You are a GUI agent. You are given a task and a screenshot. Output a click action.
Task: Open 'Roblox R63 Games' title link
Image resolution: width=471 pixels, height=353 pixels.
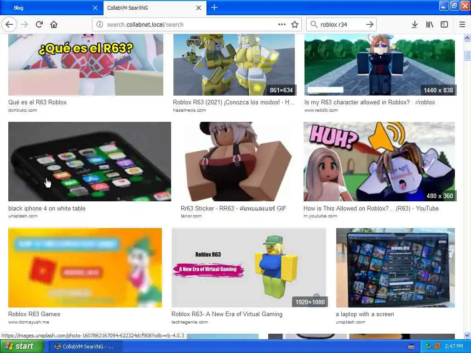34,314
